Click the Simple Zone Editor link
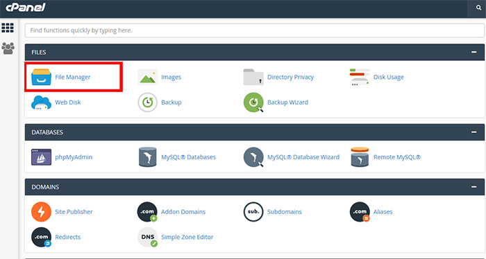486x259 pixels. click(x=187, y=237)
